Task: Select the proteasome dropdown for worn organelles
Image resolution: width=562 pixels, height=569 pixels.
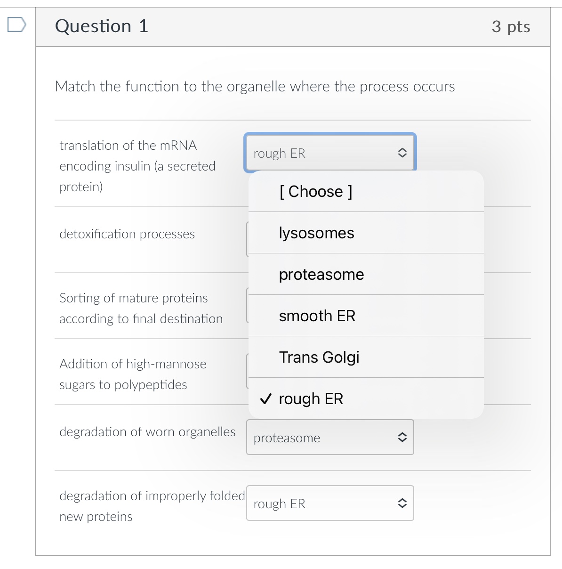Action: [x=329, y=437]
